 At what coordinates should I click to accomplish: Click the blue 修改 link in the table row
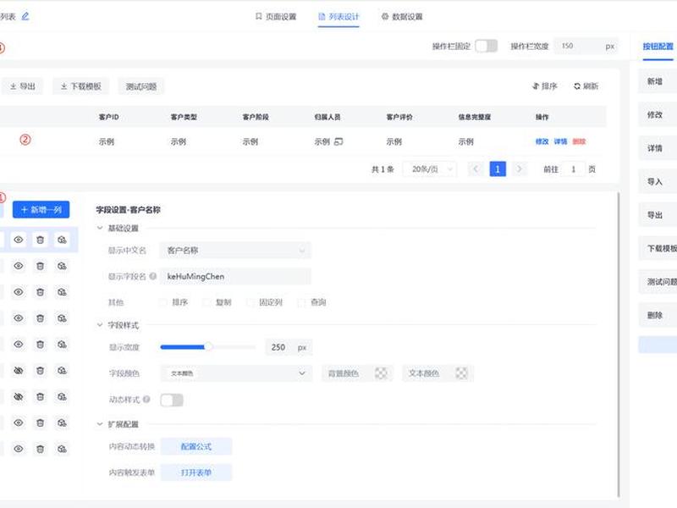(x=542, y=141)
